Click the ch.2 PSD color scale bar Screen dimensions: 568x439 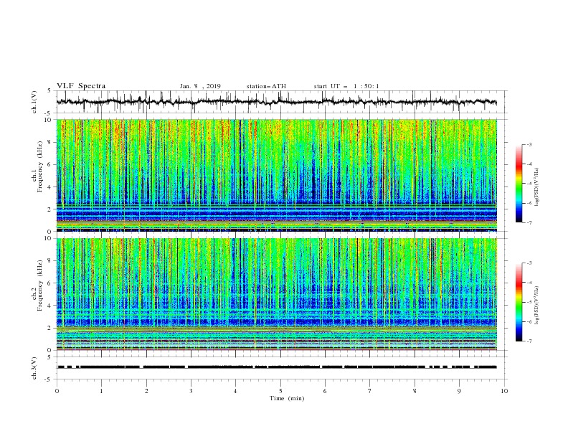point(519,302)
